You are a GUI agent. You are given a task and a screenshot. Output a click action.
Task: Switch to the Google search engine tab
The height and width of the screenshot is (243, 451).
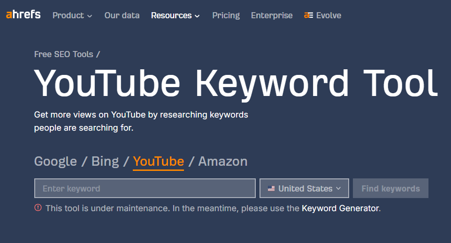(x=55, y=162)
